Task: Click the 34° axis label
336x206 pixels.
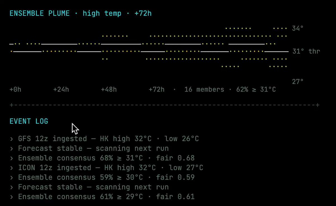Action: (x=298, y=28)
